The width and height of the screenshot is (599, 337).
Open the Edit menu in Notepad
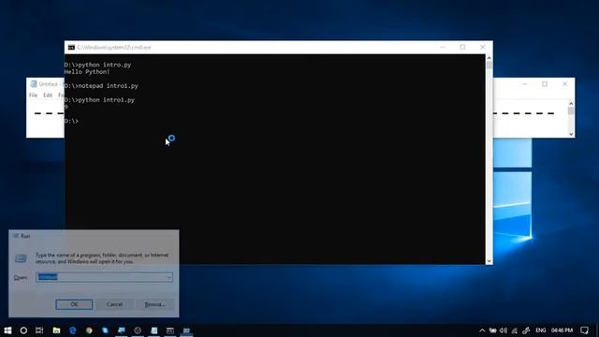[48, 95]
